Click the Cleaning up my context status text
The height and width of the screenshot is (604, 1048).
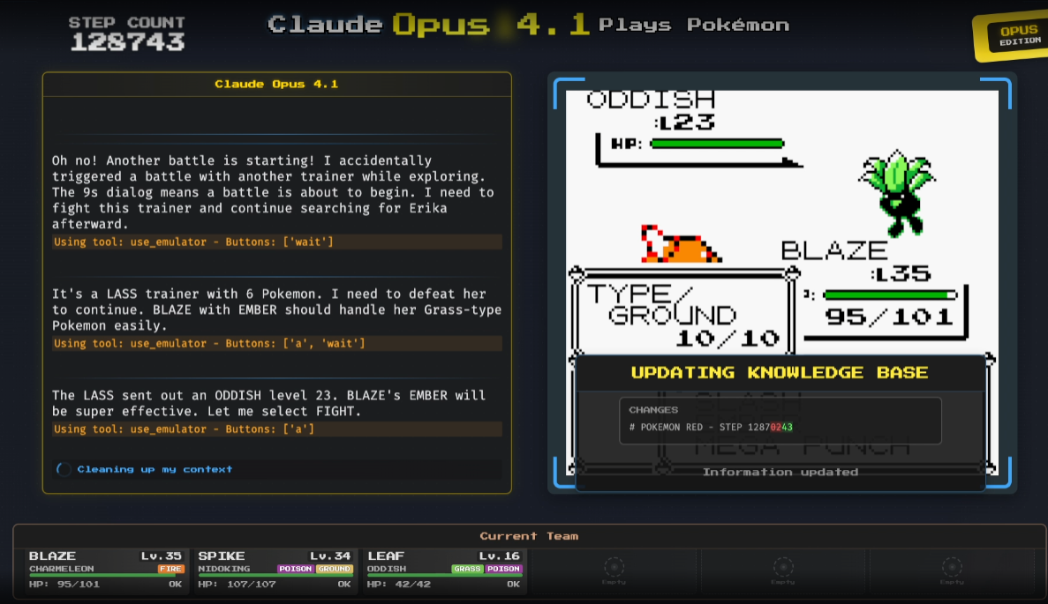(x=155, y=469)
